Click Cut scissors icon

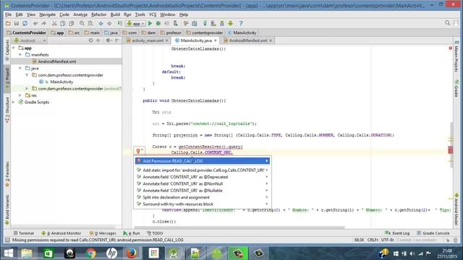tap(54, 23)
